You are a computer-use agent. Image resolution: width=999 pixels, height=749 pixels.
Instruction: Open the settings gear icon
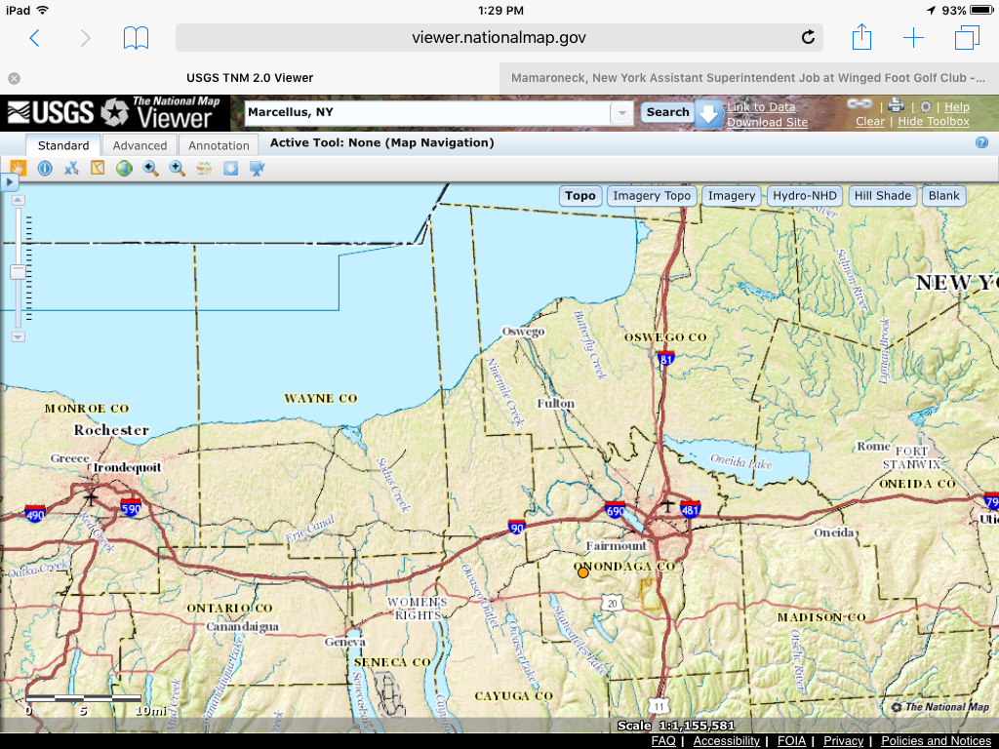pos(925,106)
